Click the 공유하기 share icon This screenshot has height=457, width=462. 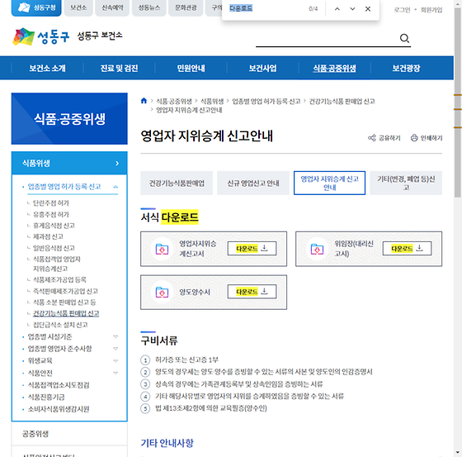click(x=372, y=137)
